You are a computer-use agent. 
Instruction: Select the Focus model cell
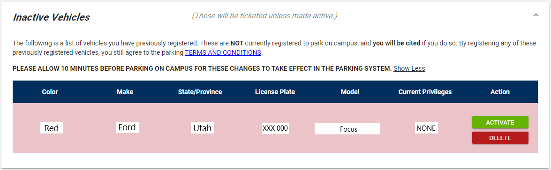(x=347, y=128)
